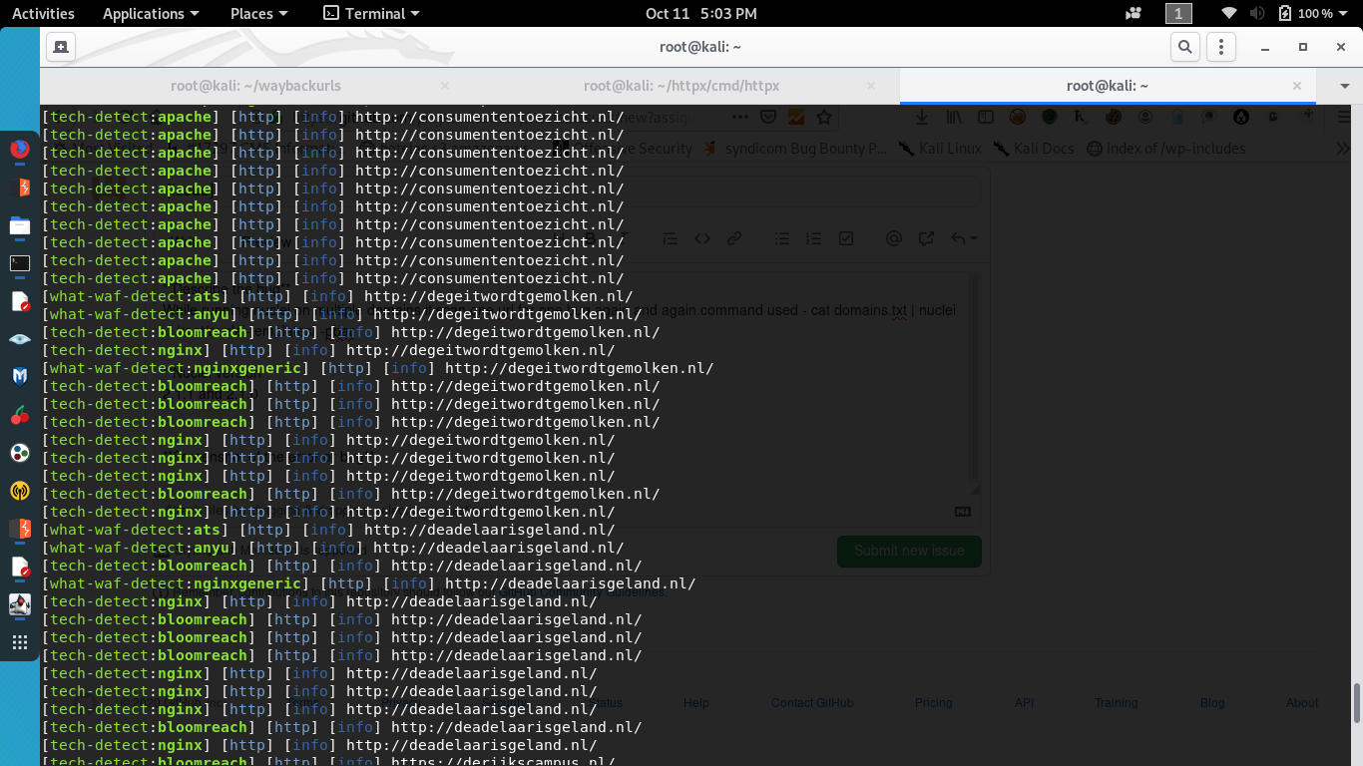The width and height of the screenshot is (1363, 766).
Task: Click the camera recording indicator icon
Action: point(1133,13)
